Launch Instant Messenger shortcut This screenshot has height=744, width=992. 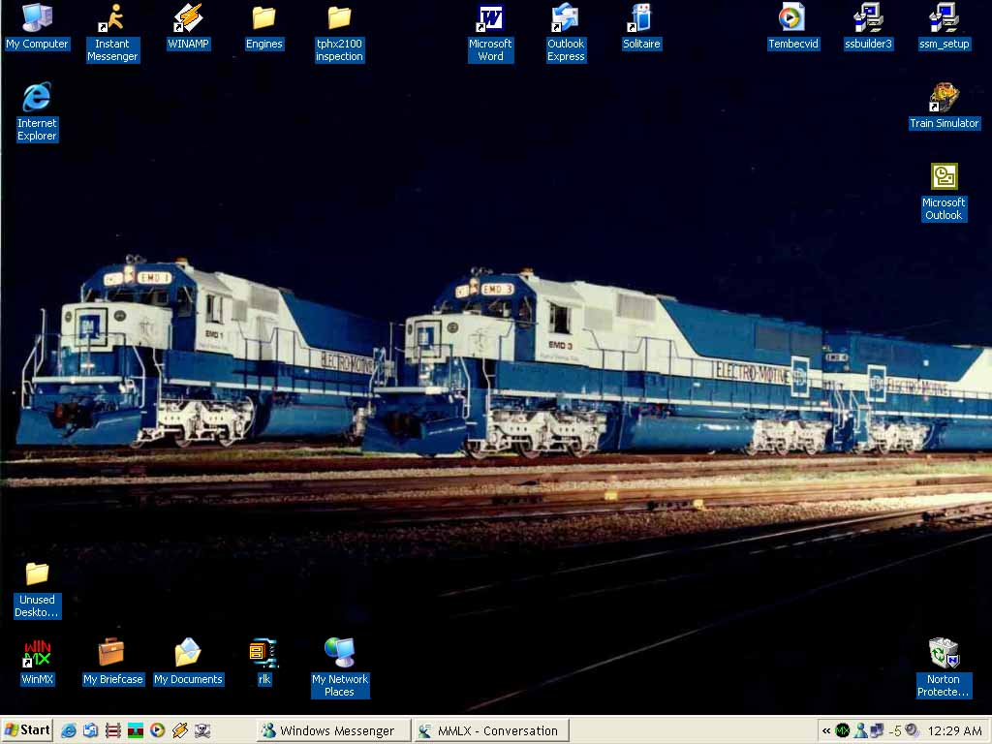point(112,33)
